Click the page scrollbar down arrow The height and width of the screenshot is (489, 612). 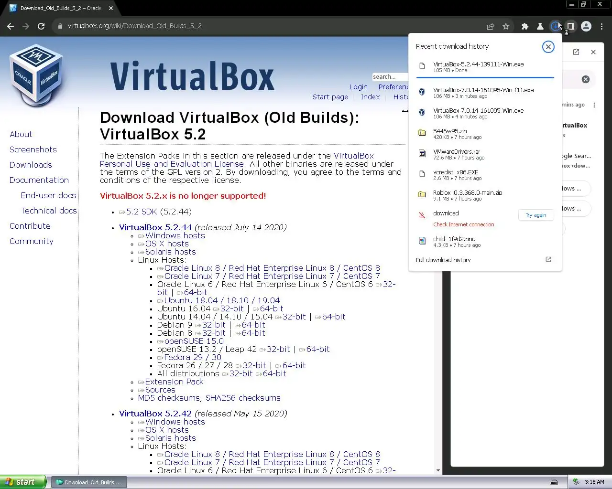pyautogui.click(x=438, y=470)
